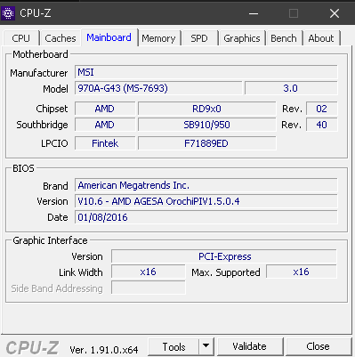Click the CPU-Z app icon in title bar

point(8,13)
